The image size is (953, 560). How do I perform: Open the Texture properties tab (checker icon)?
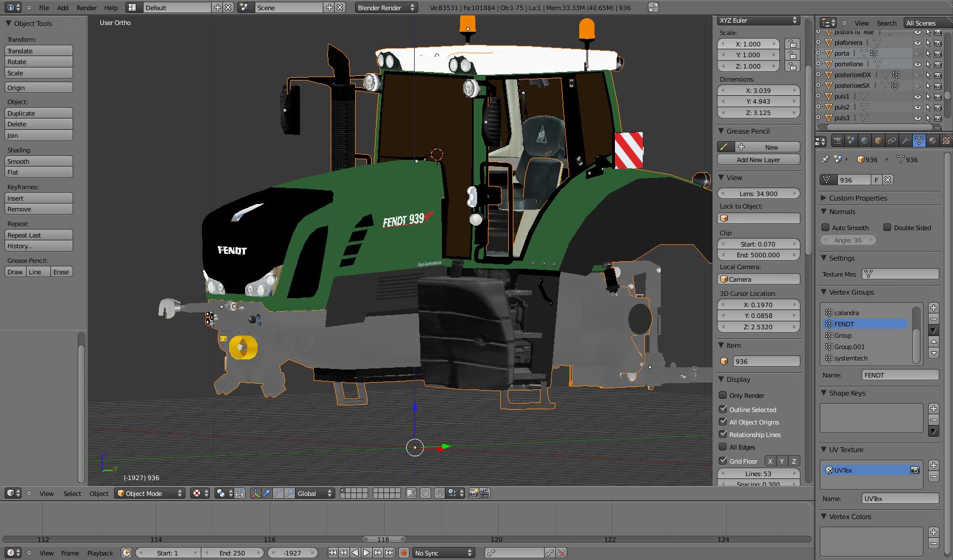[946, 141]
